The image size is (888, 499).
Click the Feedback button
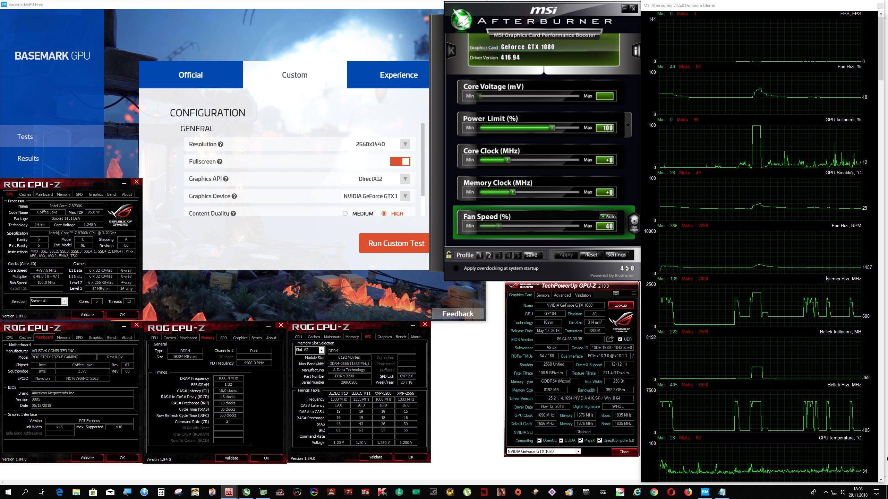458,314
